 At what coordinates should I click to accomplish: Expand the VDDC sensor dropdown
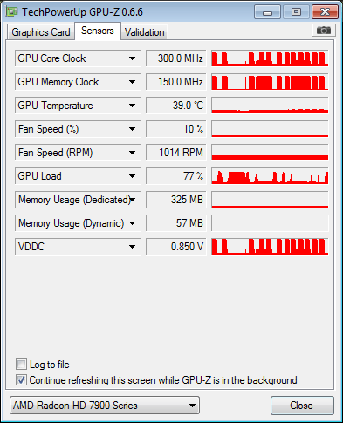click(132, 247)
